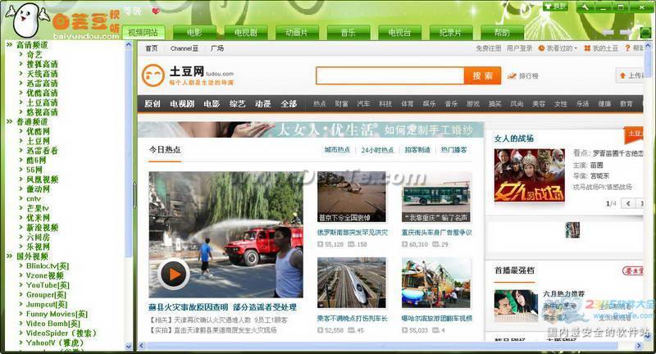The height and width of the screenshot is (354, 656).
Task: Open the 纪录片 tab
Action: coord(450,32)
